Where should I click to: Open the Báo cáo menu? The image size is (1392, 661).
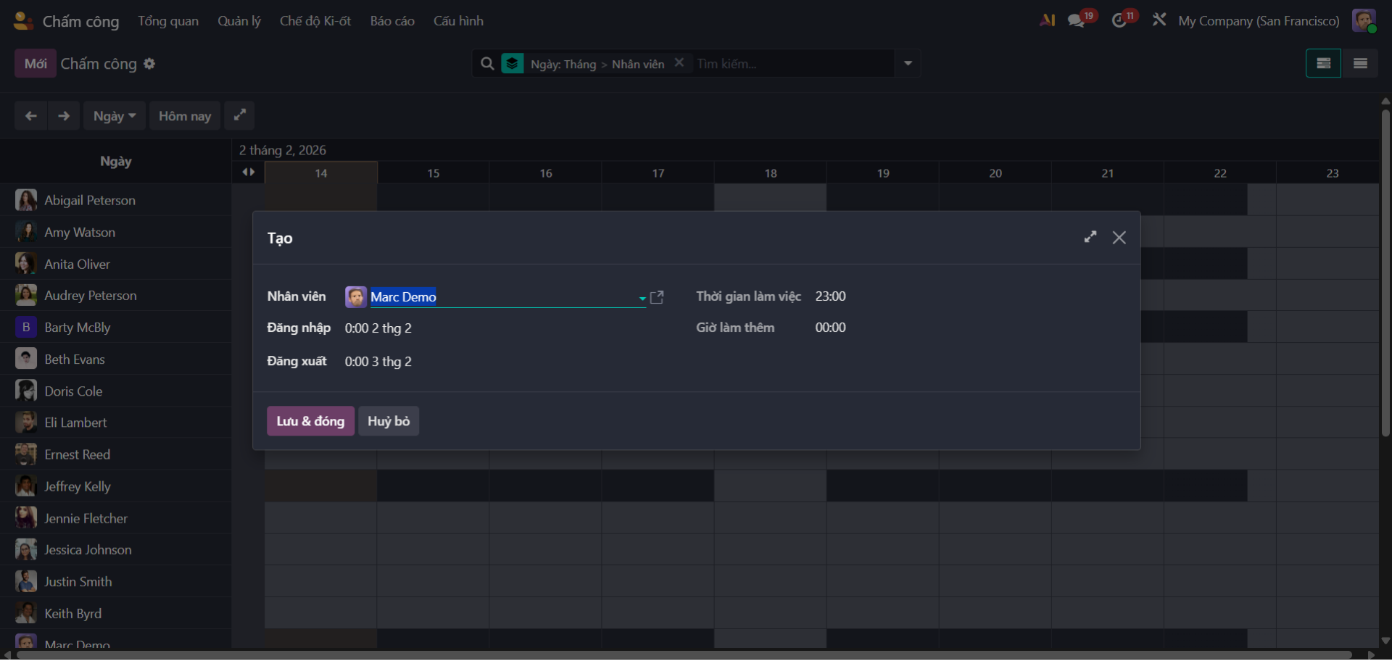(392, 21)
